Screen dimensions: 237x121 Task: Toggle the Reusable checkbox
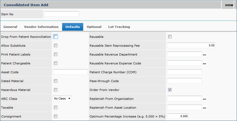[x=170, y=37]
